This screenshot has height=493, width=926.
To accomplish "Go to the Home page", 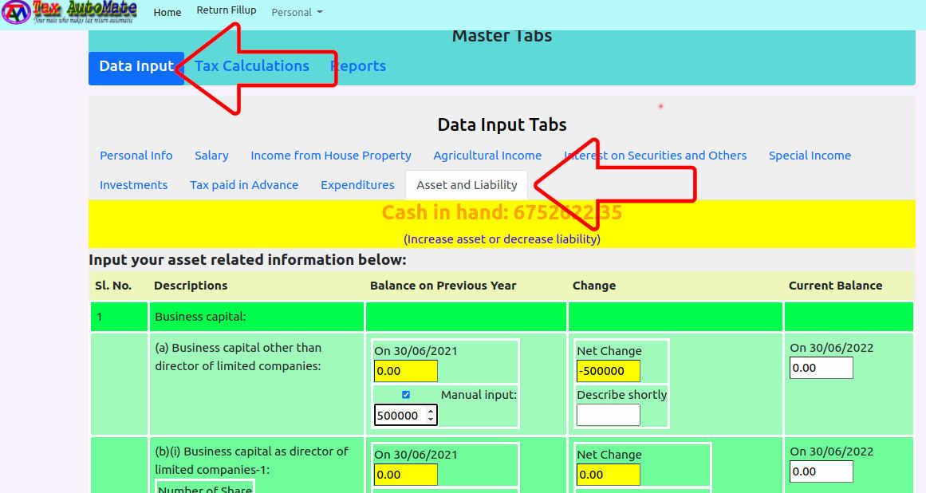I will 167,12.
